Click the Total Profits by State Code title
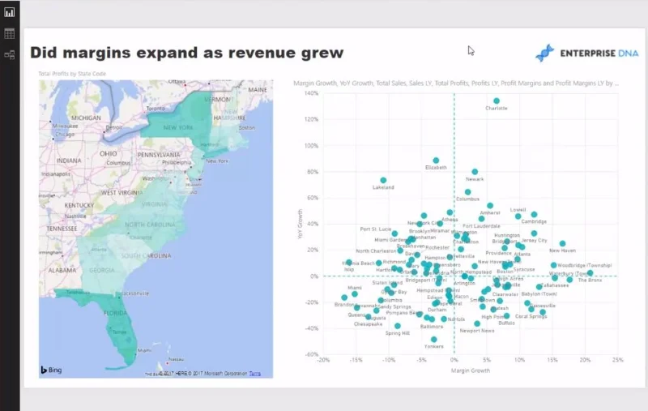This screenshot has width=648, height=411. 72,74
